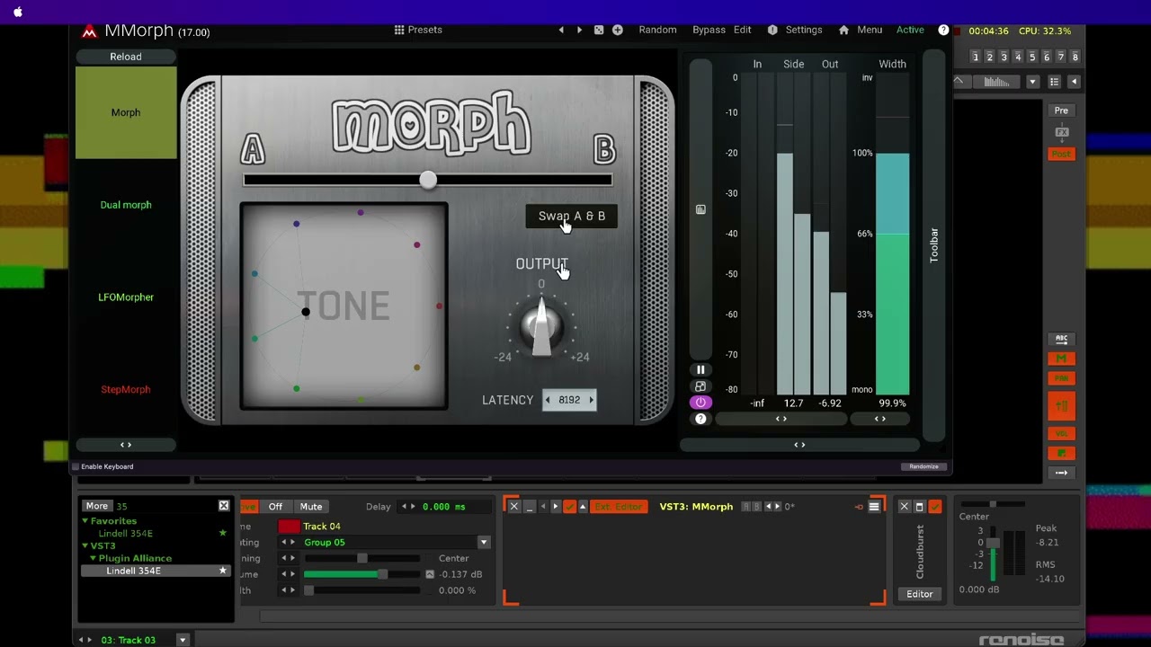Click the Reload button

coord(126,57)
